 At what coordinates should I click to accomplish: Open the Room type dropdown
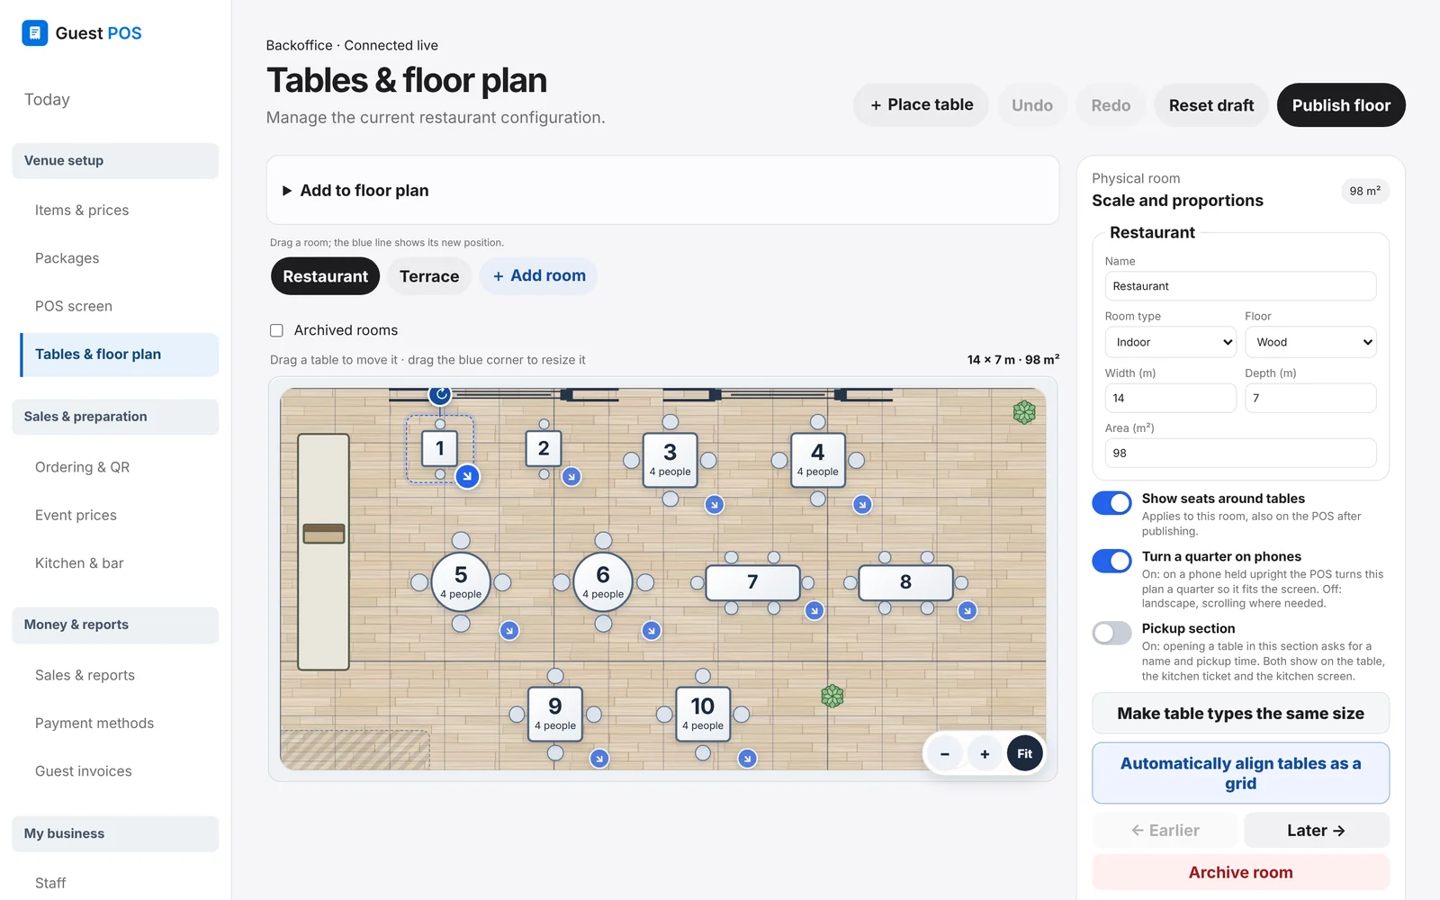1170,342
